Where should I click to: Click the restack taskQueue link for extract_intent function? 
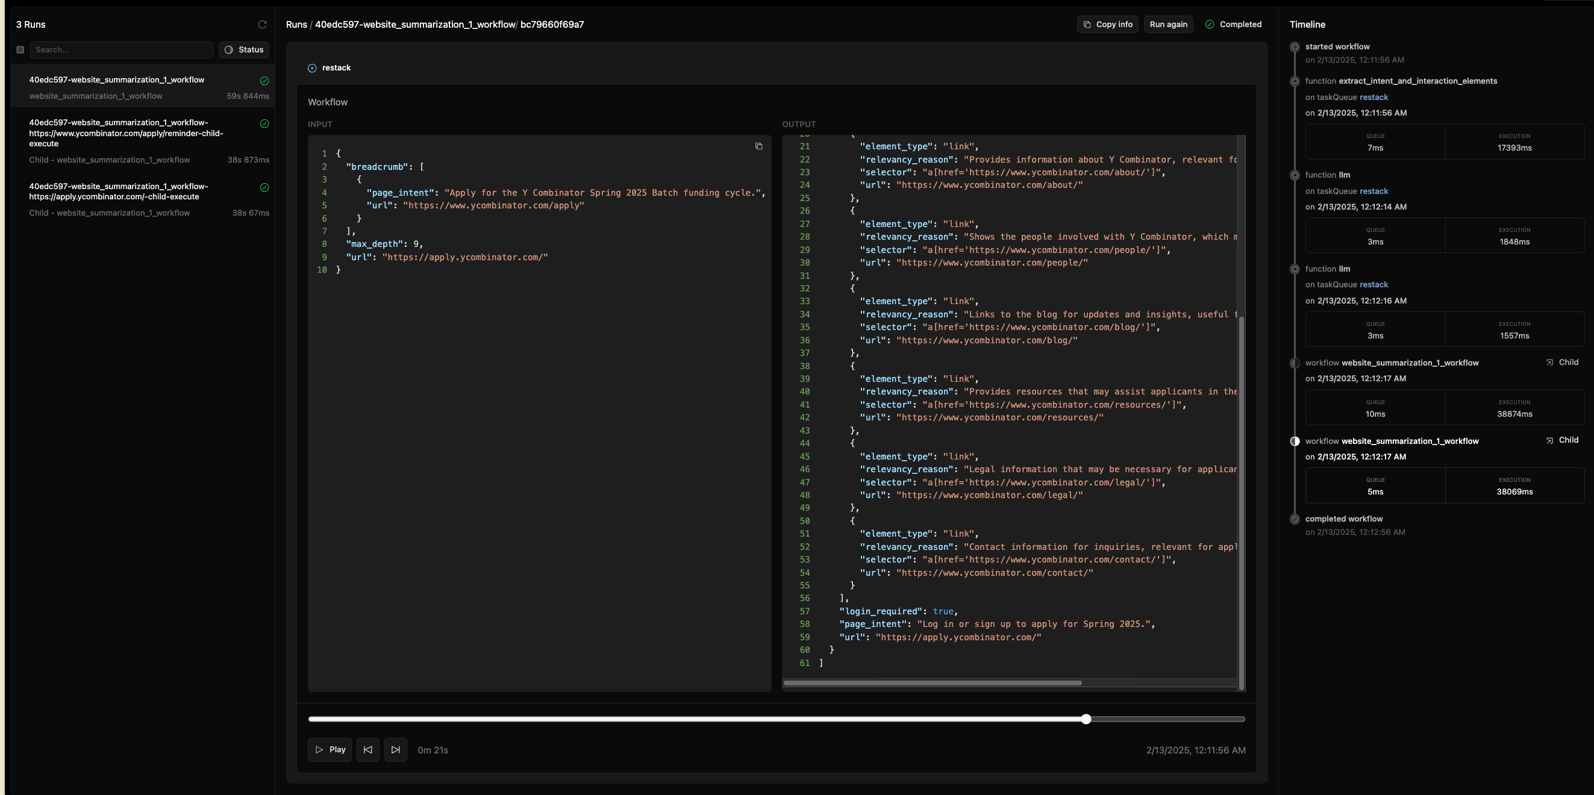click(1374, 97)
